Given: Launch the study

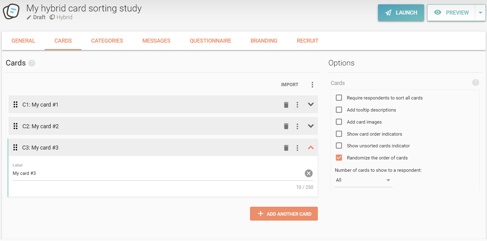Looking at the screenshot, I should tap(401, 13).
